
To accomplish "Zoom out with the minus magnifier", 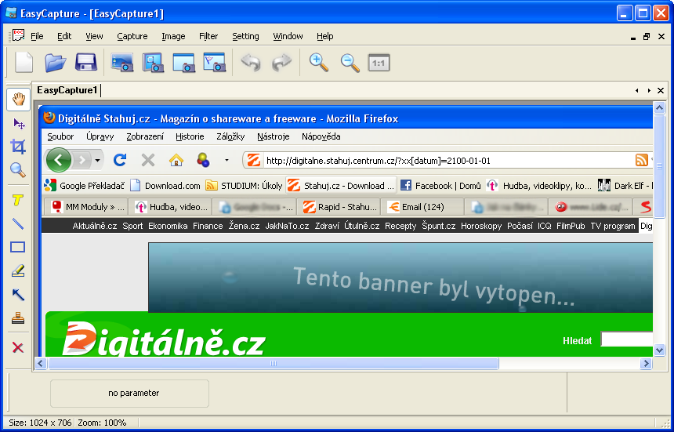I will (350, 62).
